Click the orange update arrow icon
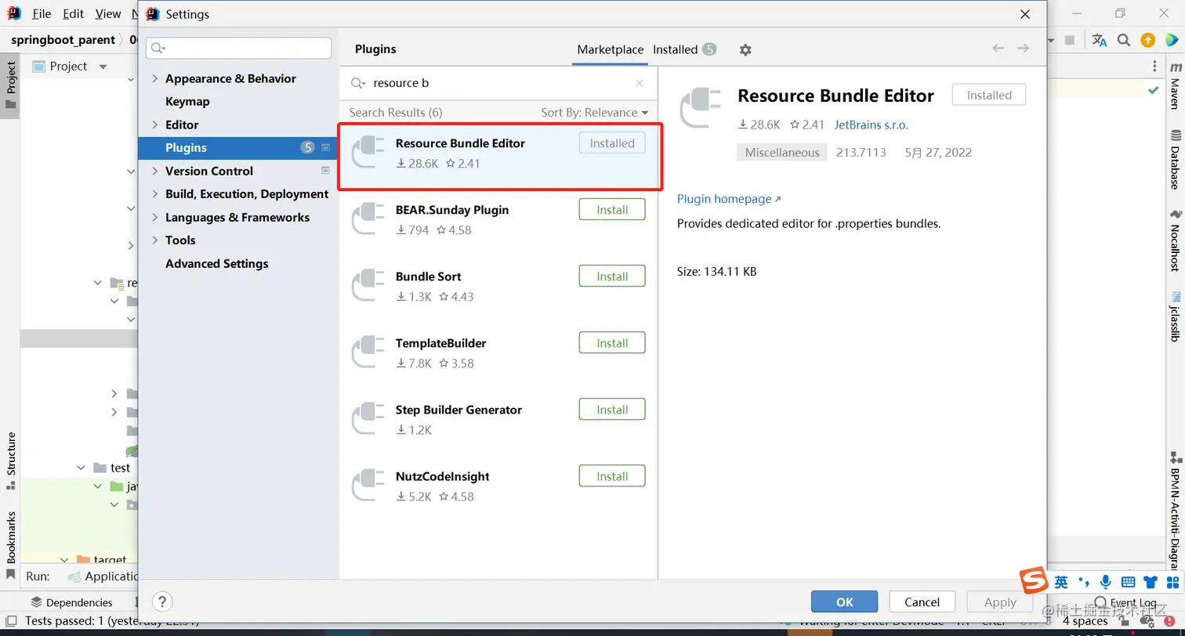This screenshot has height=636, width=1185. pyautogui.click(x=1147, y=40)
